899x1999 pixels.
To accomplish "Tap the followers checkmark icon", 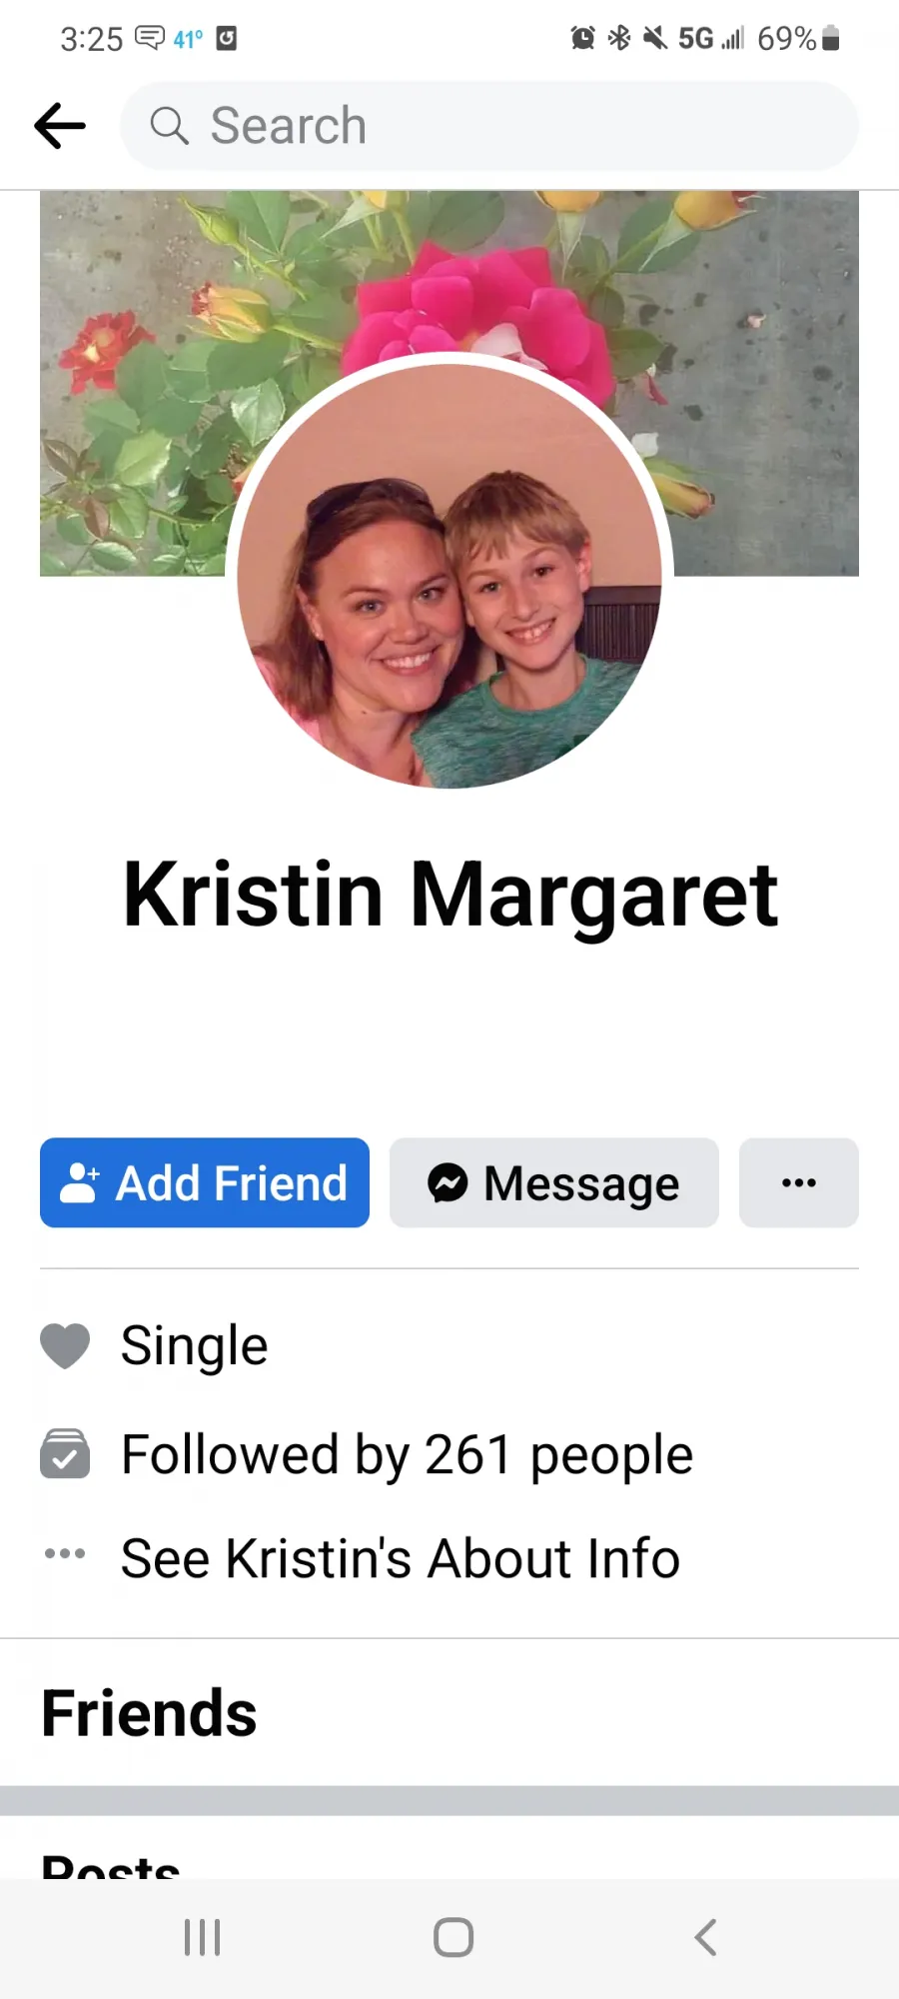I will [65, 1453].
